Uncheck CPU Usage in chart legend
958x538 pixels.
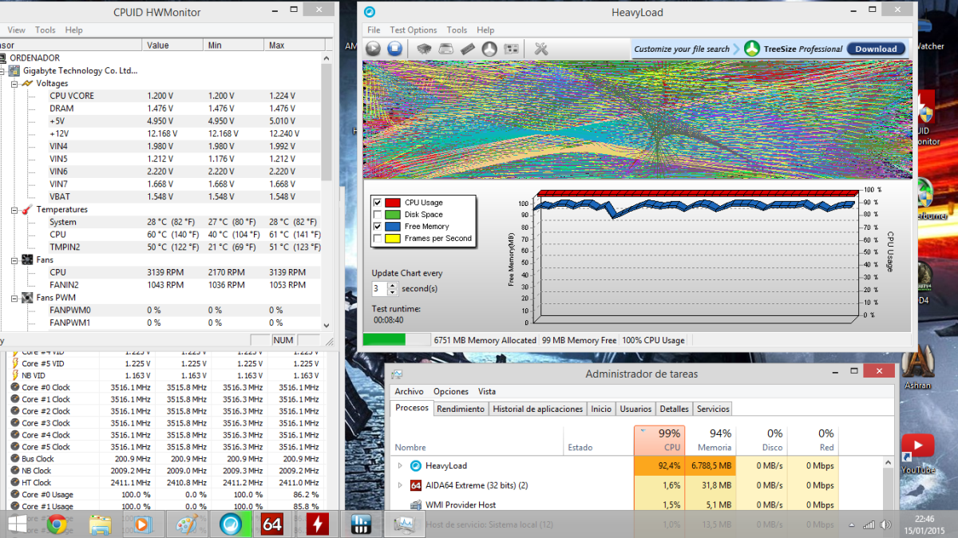coord(377,203)
